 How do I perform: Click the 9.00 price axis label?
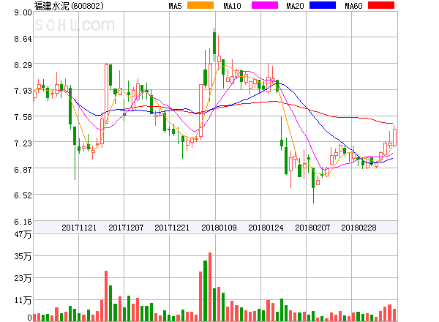[x=23, y=12]
